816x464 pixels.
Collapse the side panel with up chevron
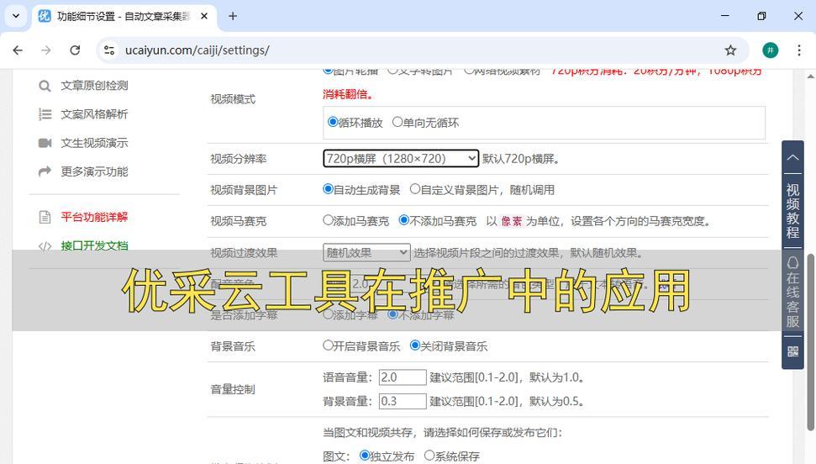(x=792, y=157)
